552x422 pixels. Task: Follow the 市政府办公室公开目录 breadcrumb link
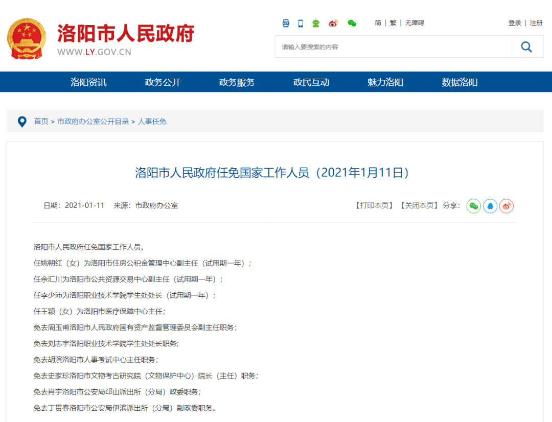(x=93, y=122)
